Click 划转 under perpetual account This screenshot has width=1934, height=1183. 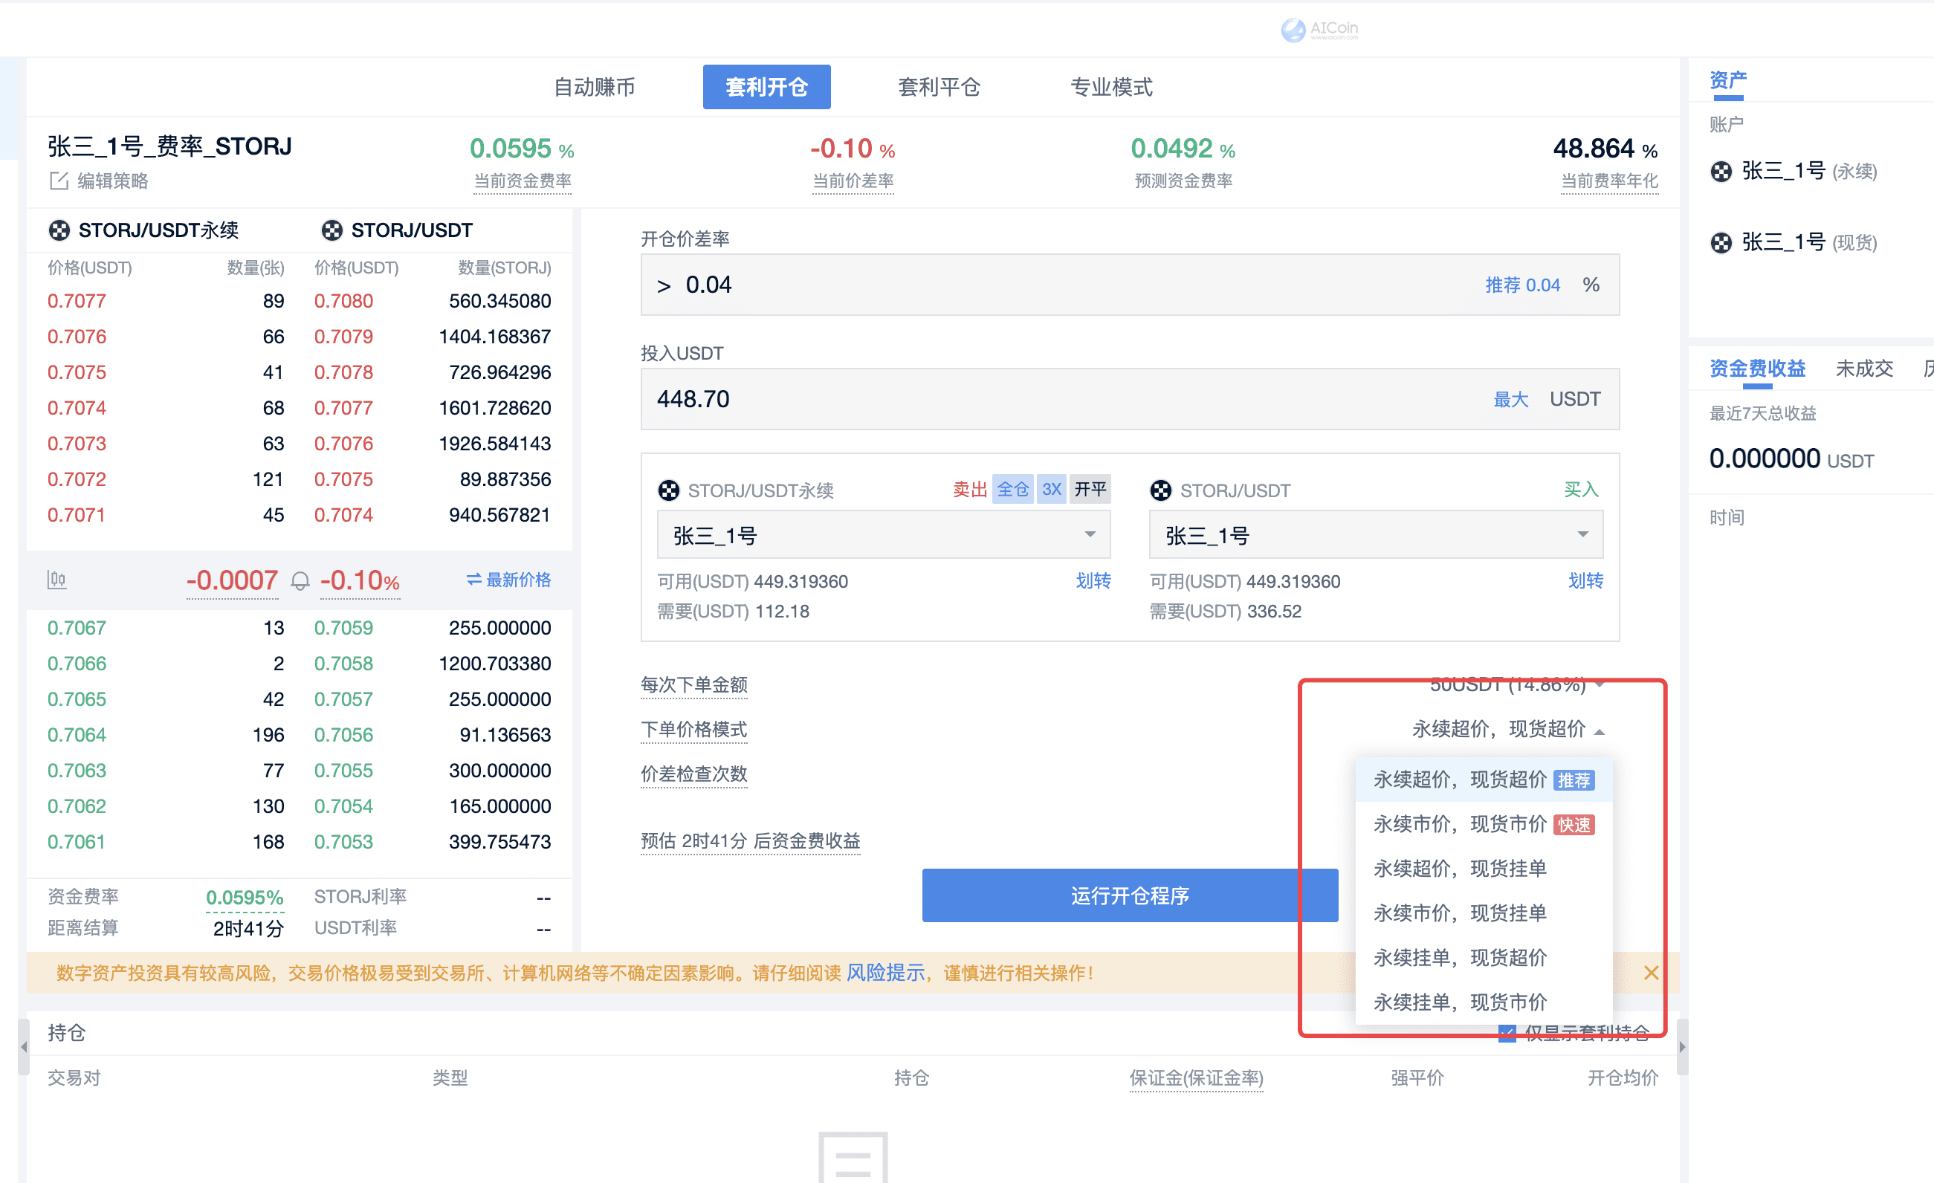click(x=1093, y=581)
